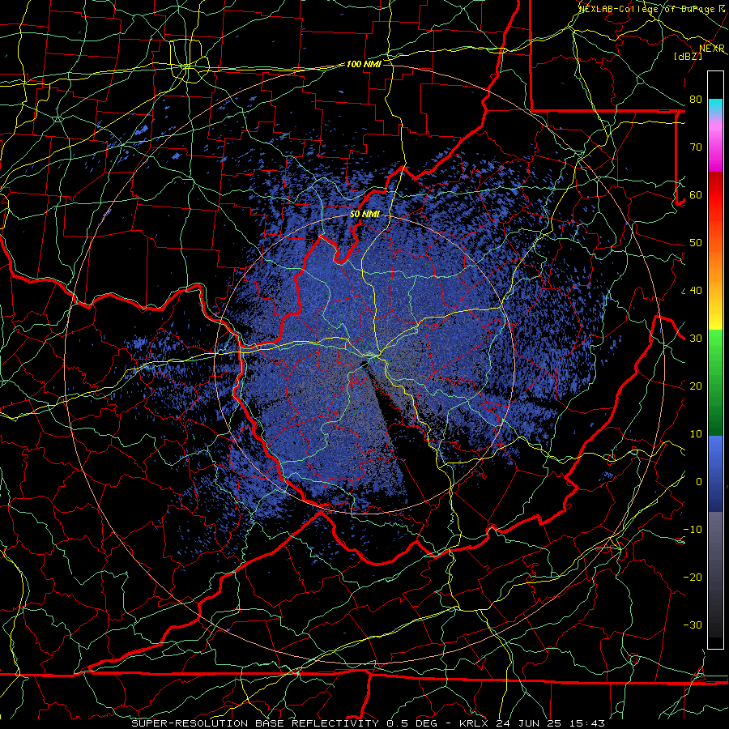Click the 10 value on the dBZ scale
The height and width of the screenshot is (729, 729).
696,434
